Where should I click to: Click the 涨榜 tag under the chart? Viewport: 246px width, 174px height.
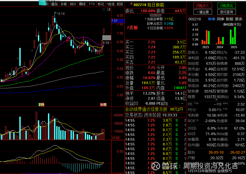click(x=103, y=104)
